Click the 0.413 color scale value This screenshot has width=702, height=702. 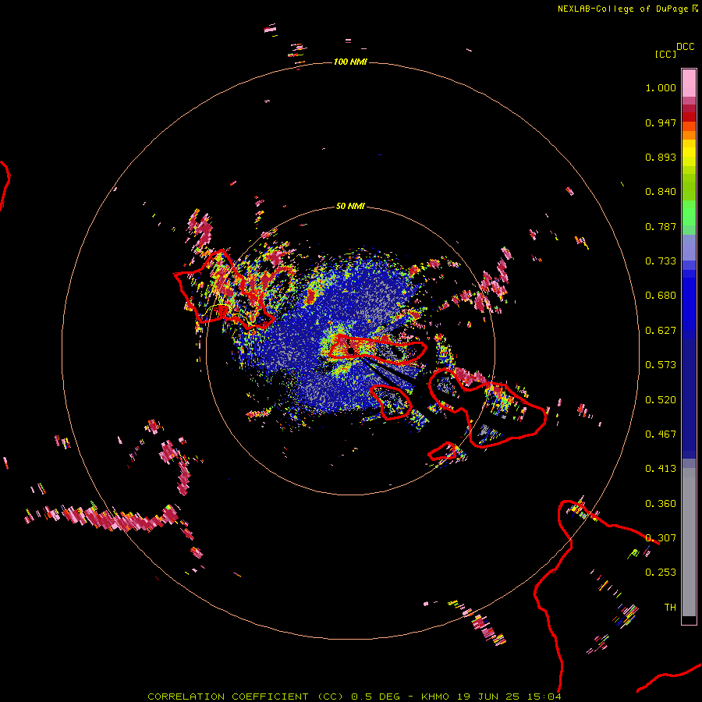661,469
